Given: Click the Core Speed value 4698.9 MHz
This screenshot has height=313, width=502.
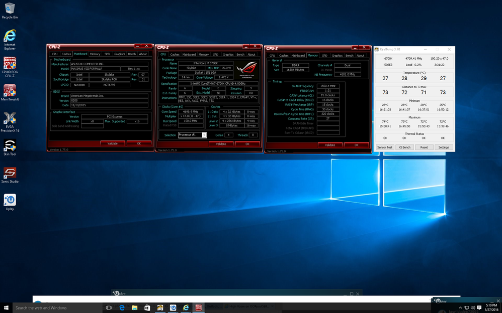Looking at the screenshot, I should [191, 112].
